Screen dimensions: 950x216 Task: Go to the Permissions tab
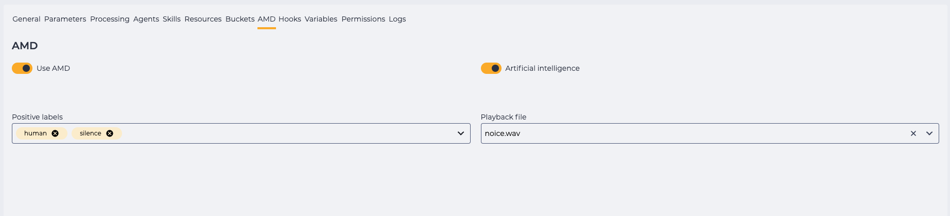point(363,19)
